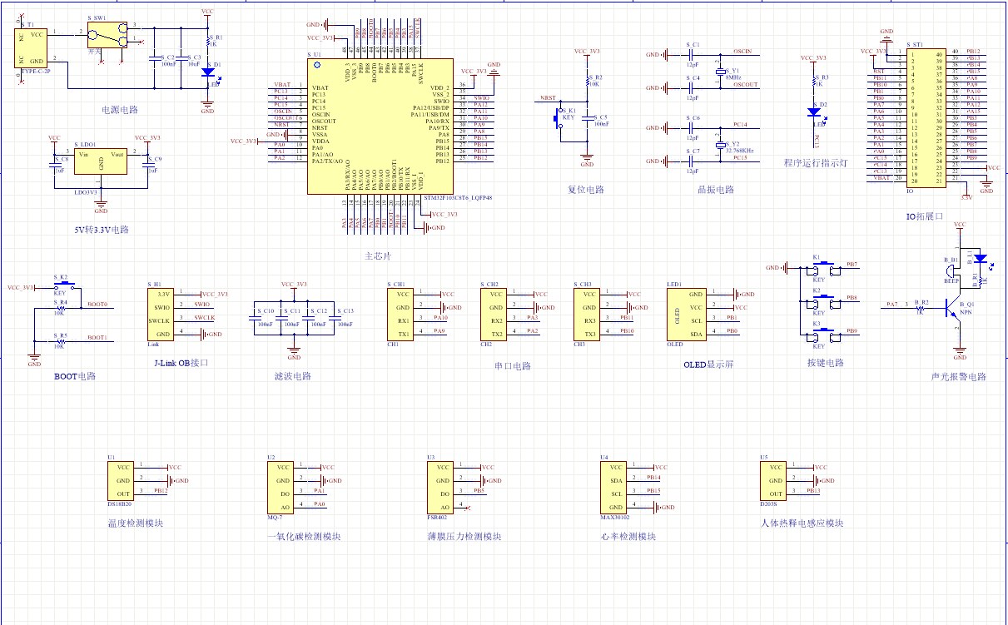This screenshot has height=625, width=1008.
Task: Select the S_CH1 serial header block
Action: point(400,314)
